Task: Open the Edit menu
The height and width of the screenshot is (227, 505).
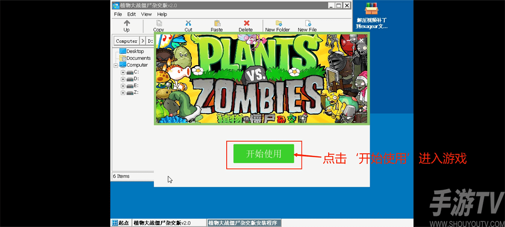Action: pos(131,14)
